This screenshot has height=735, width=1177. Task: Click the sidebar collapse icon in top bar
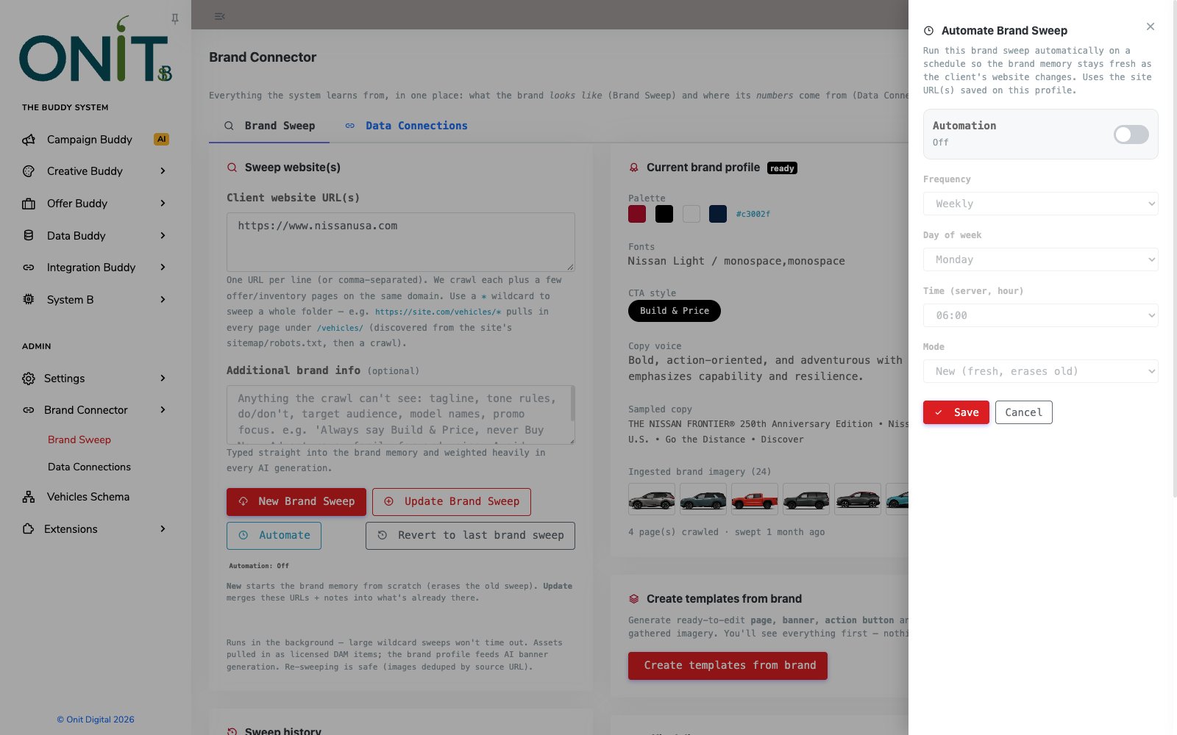tap(219, 16)
